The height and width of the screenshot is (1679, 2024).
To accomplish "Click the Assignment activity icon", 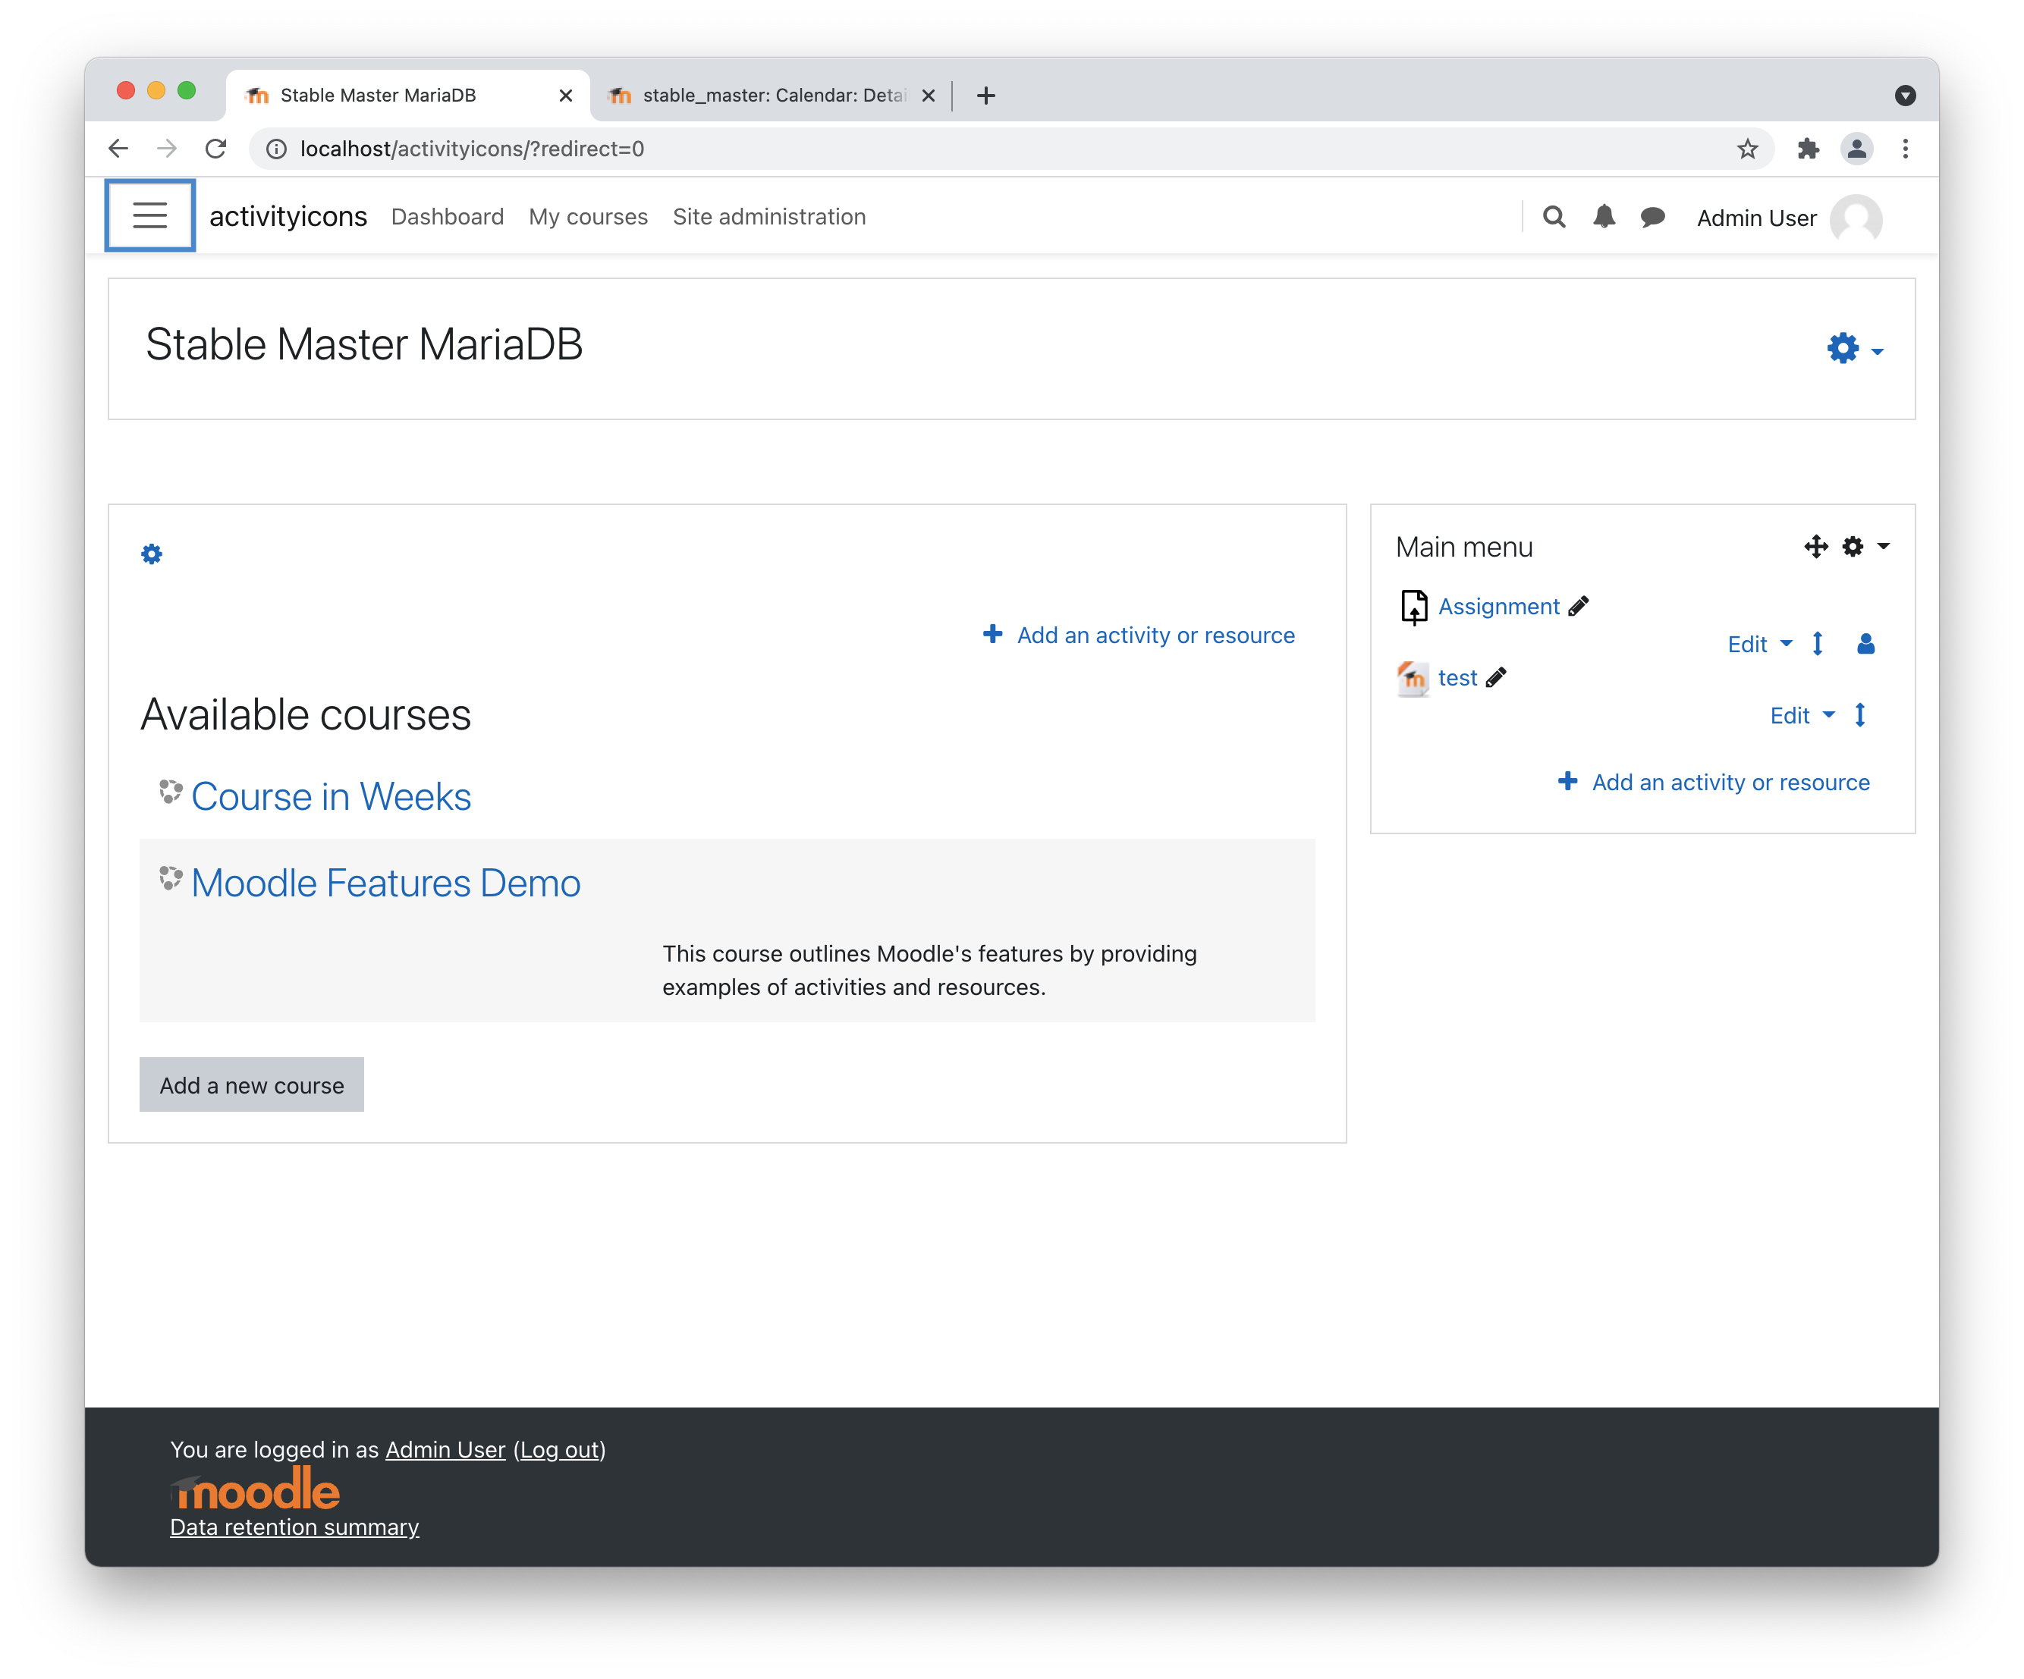I will 1414,607.
